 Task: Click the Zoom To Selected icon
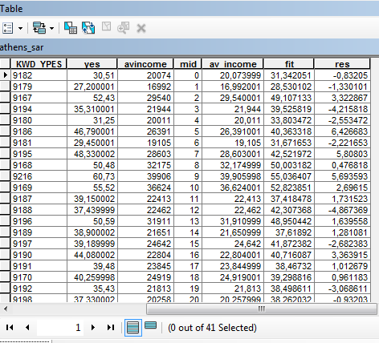[x=123, y=28]
